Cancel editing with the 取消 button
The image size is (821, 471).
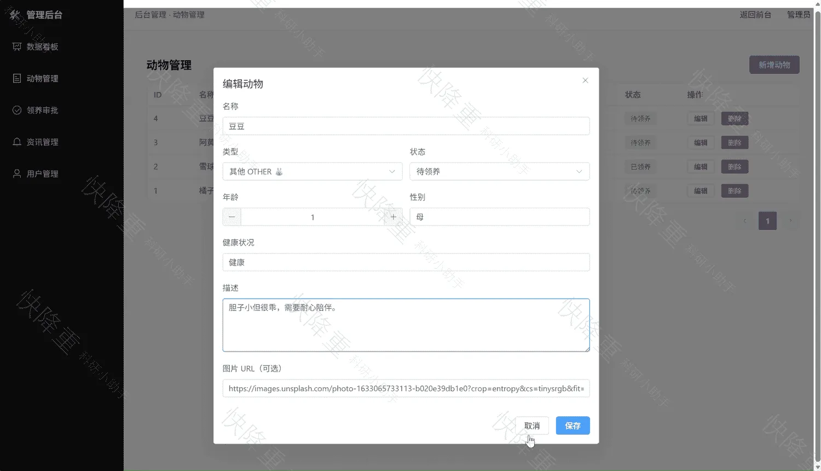[x=532, y=426]
